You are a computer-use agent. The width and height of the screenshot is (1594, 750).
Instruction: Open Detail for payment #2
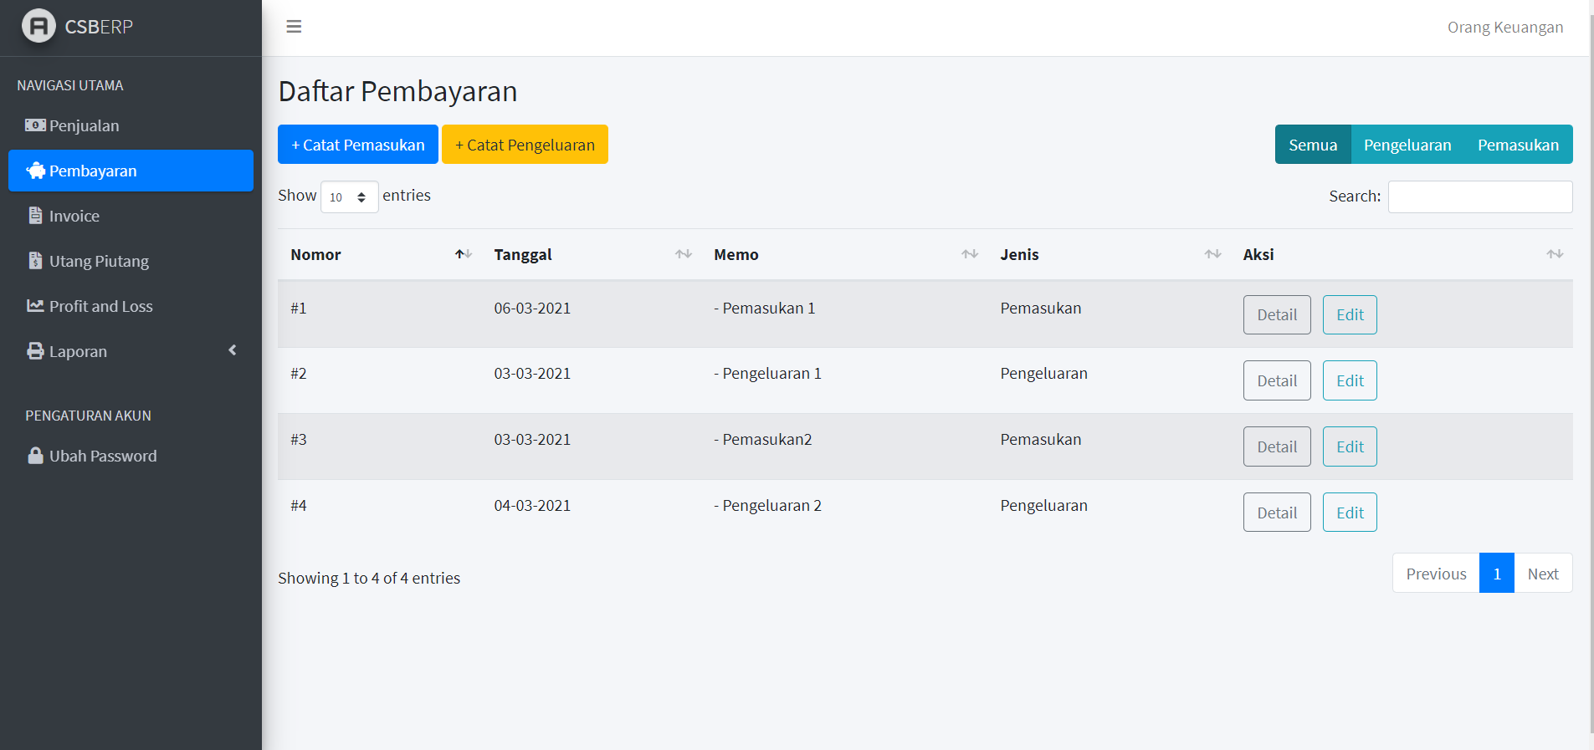pos(1276,380)
